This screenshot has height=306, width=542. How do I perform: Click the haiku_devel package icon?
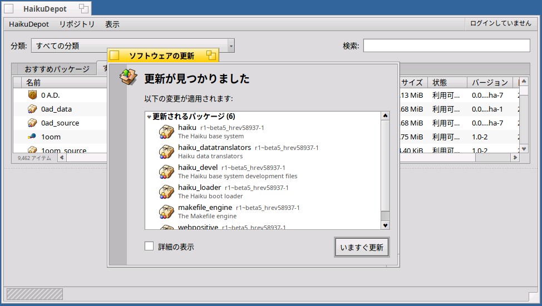(x=166, y=172)
